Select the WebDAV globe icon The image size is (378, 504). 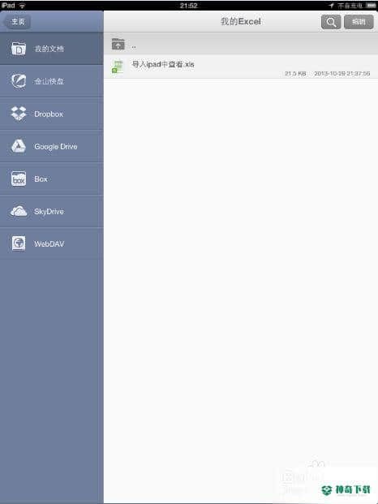tap(19, 243)
